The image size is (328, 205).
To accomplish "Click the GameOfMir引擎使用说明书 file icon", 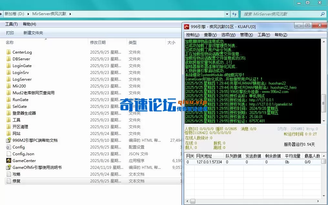I will 9,167.
